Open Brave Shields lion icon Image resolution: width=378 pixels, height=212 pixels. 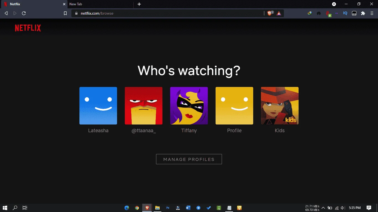[x=270, y=13]
